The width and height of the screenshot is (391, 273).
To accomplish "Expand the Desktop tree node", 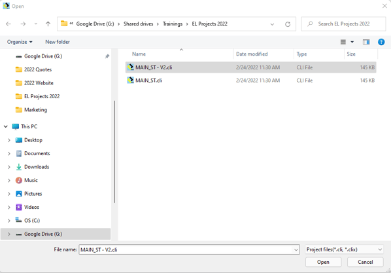I will point(9,140).
